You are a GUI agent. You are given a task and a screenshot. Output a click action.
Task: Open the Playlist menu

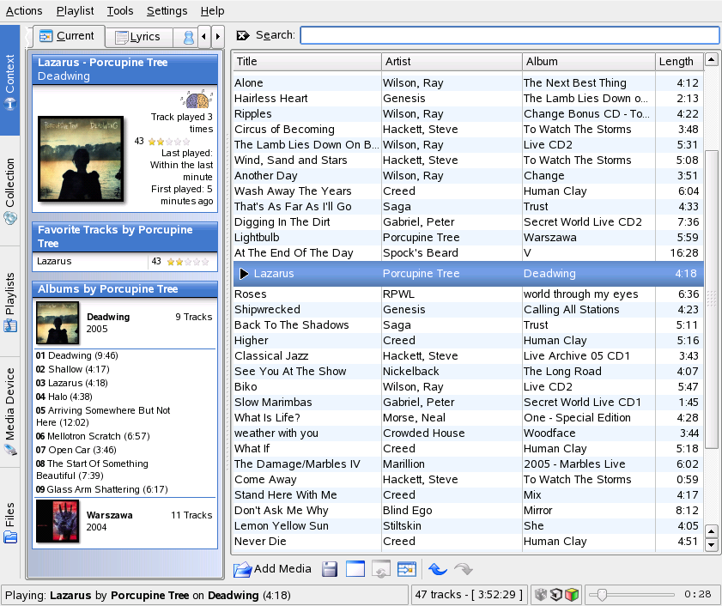(75, 11)
